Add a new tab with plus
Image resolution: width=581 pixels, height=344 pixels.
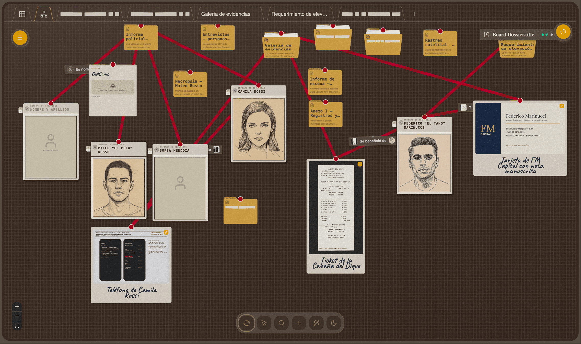[414, 14]
